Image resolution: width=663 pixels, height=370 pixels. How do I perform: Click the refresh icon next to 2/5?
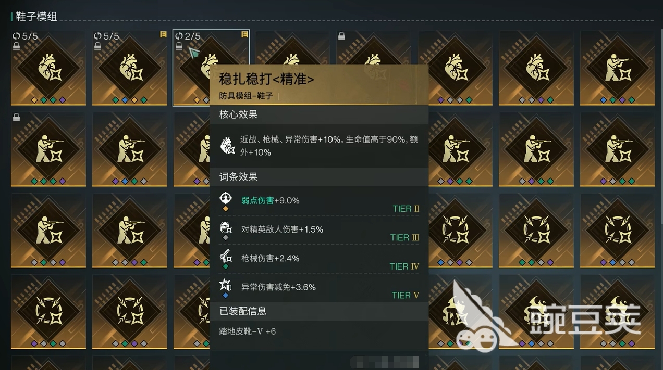tap(179, 36)
